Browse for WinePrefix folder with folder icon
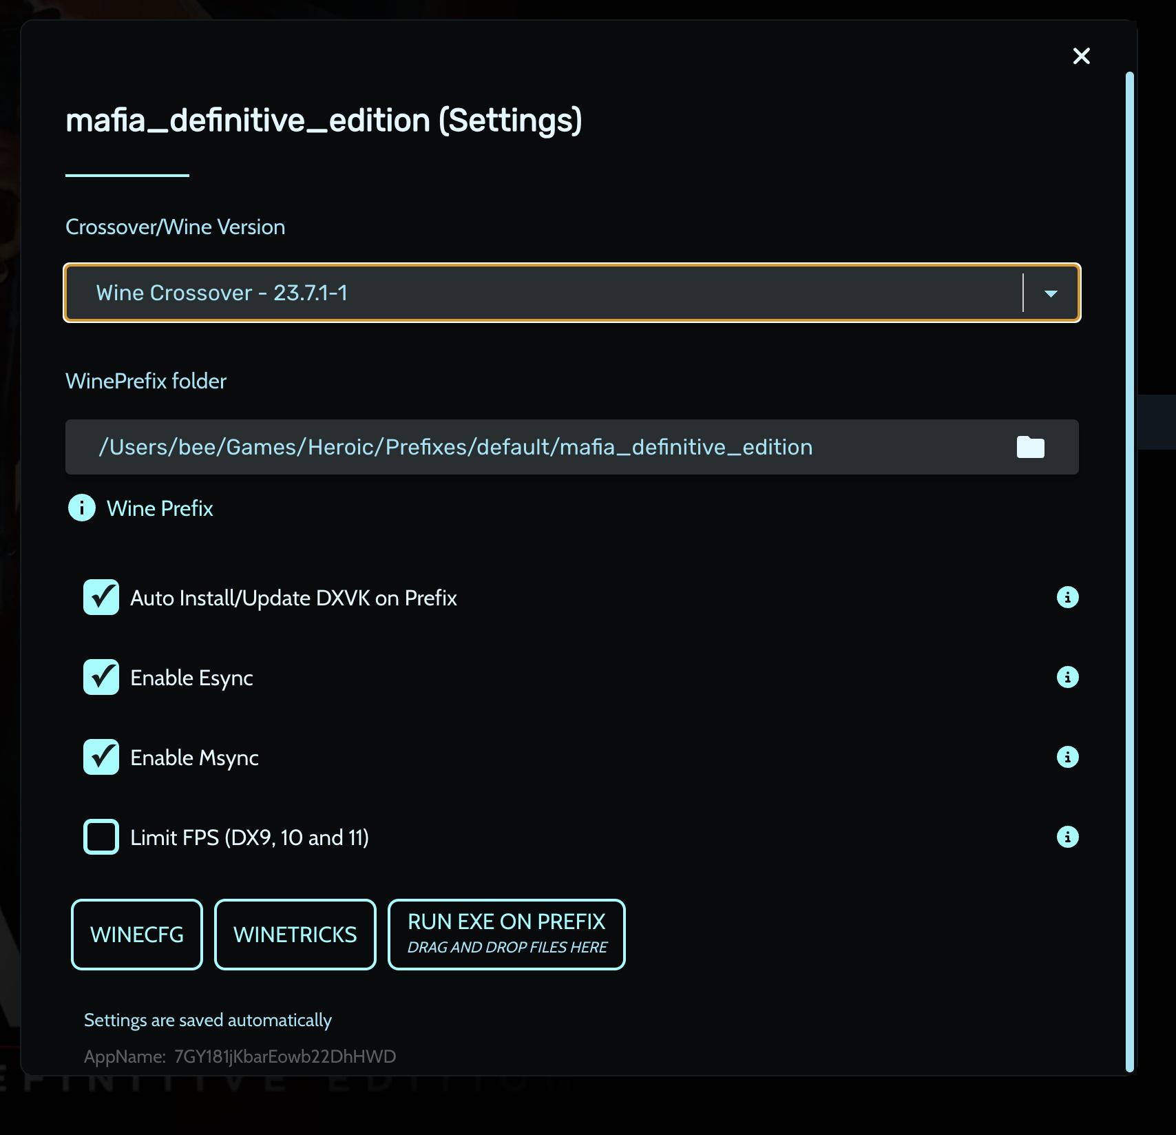Viewport: 1176px width, 1135px height. pyautogui.click(x=1031, y=447)
